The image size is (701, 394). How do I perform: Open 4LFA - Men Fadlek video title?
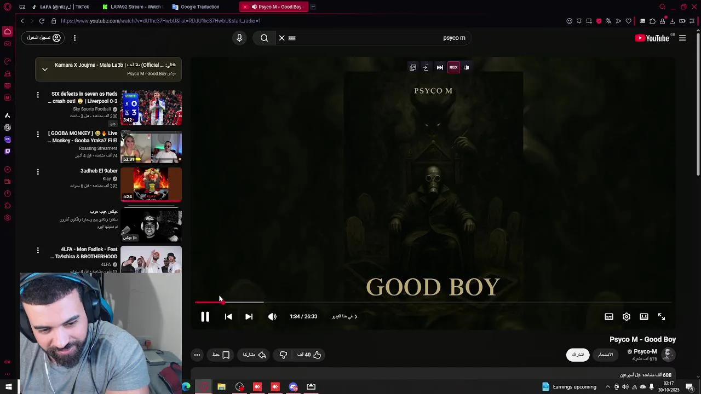(x=84, y=253)
